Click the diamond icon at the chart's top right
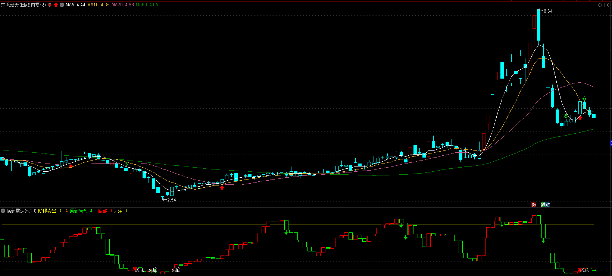The image size is (612, 276). 600,5
